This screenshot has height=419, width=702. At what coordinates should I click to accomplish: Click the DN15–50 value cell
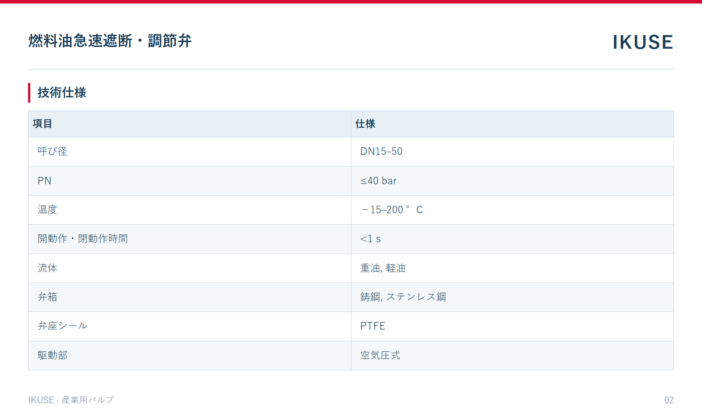tap(512, 152)
